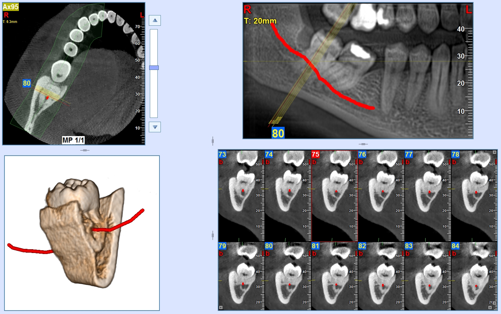Click the down arrow below the axial slider
Image resolution: width=501 pixels, height=314 pixels.
tap(155, 127)
